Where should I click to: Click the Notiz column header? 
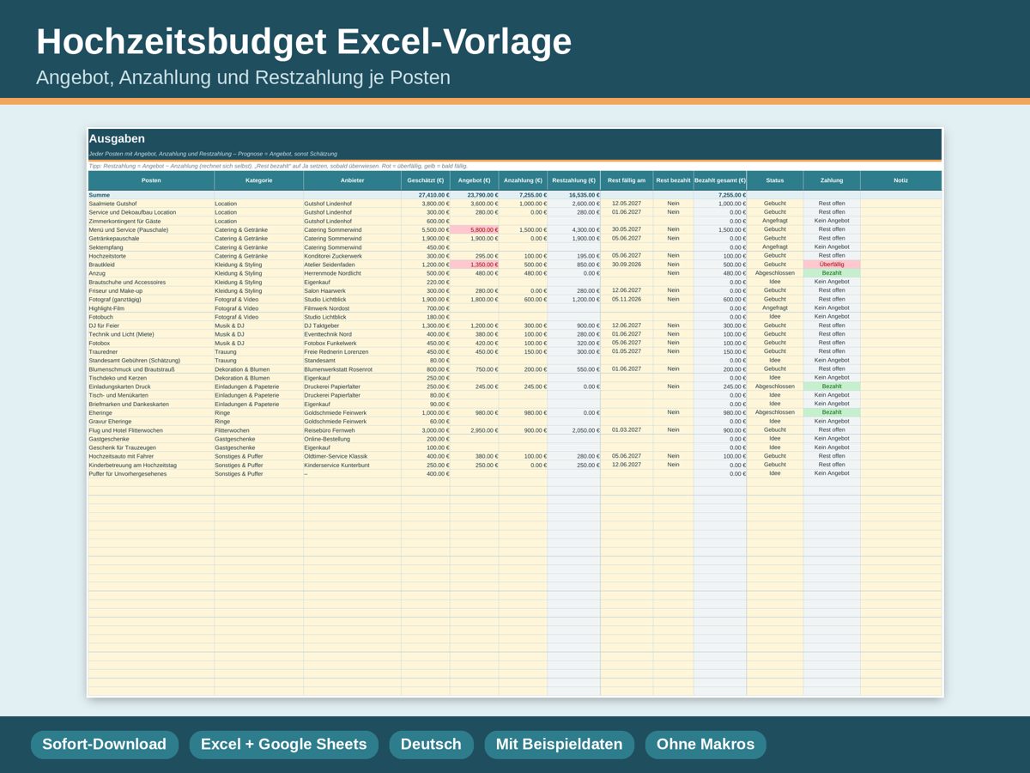[x=900, y=180]
